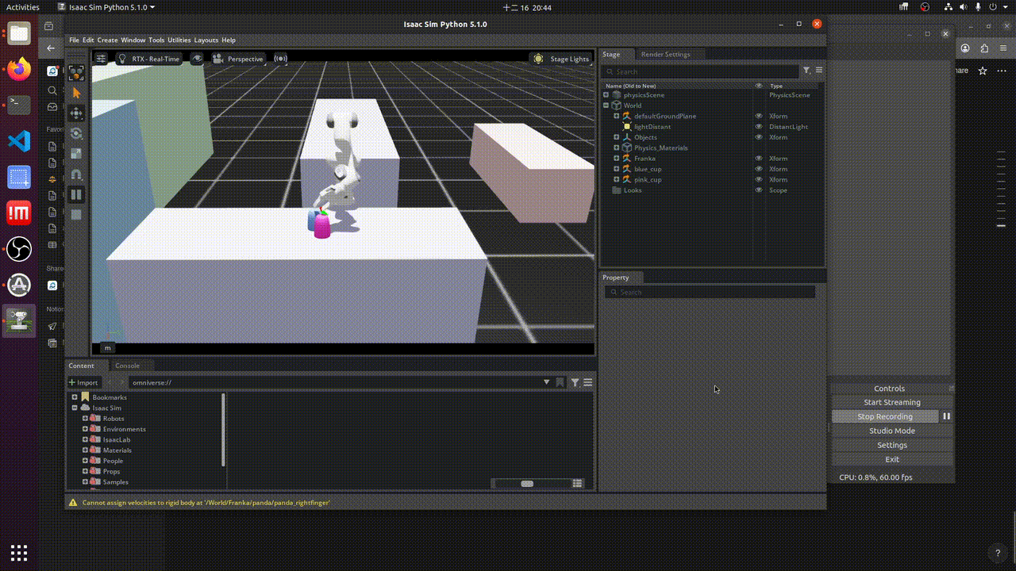Open the RTX - Real-Time renderer dropdown
The width and height of the screenshot is (1016, 571).
[x=150, y=58]
